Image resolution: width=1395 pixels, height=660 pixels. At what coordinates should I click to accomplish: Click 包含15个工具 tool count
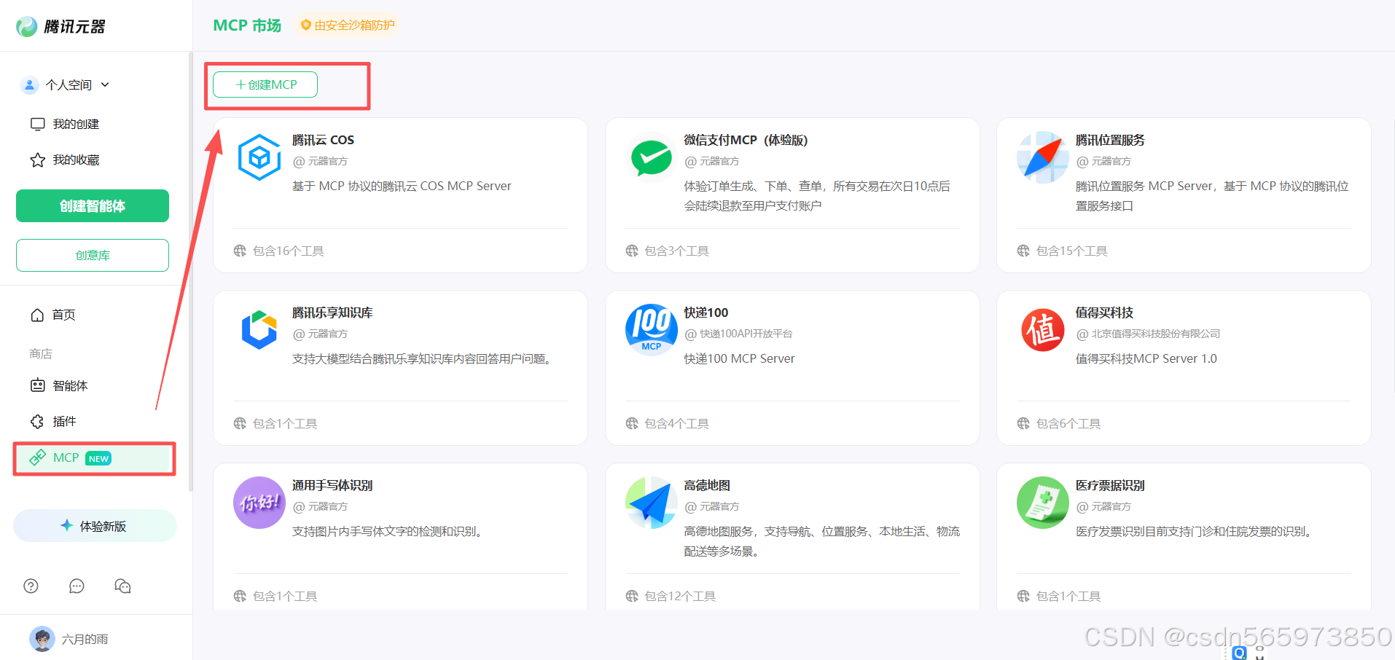pyautogui.click(x=1072, y=251)
